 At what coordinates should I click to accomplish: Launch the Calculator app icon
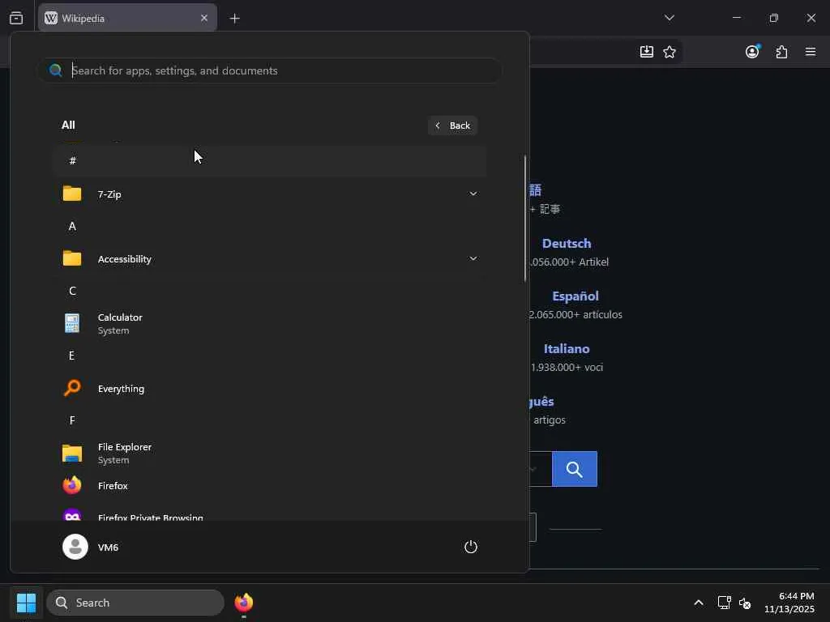point(72,323)
